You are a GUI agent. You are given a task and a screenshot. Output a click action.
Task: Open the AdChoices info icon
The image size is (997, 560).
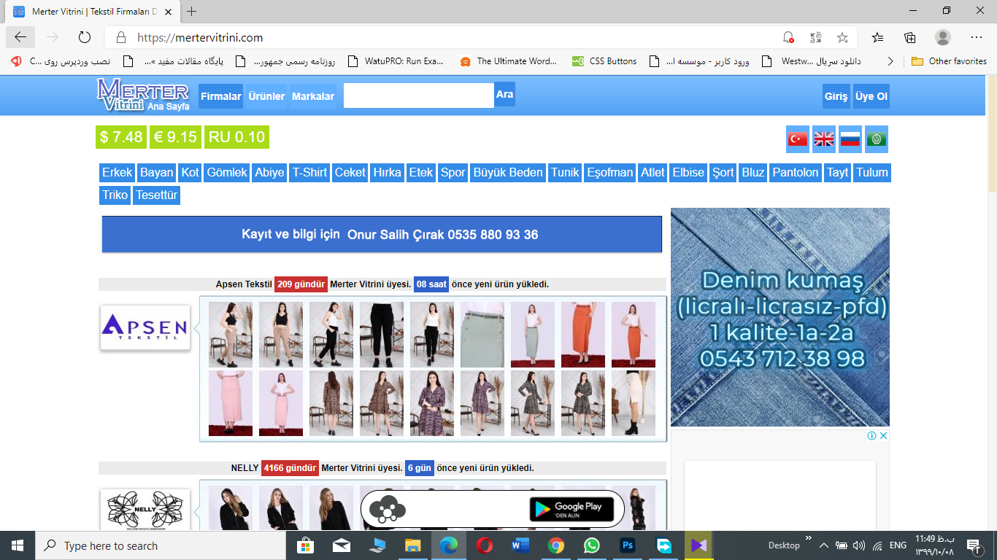[871, 436]
